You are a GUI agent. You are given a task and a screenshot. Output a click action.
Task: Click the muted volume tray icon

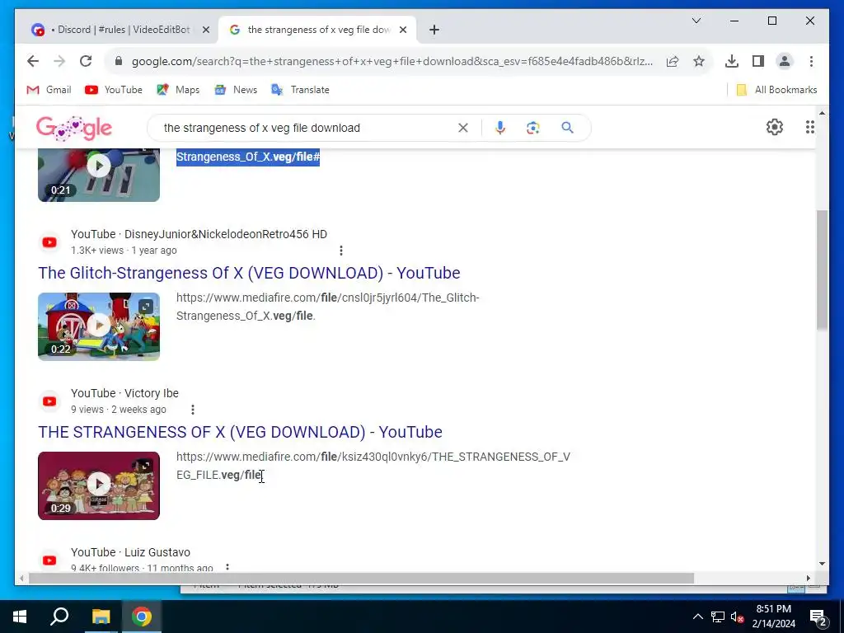pos(738,617)
